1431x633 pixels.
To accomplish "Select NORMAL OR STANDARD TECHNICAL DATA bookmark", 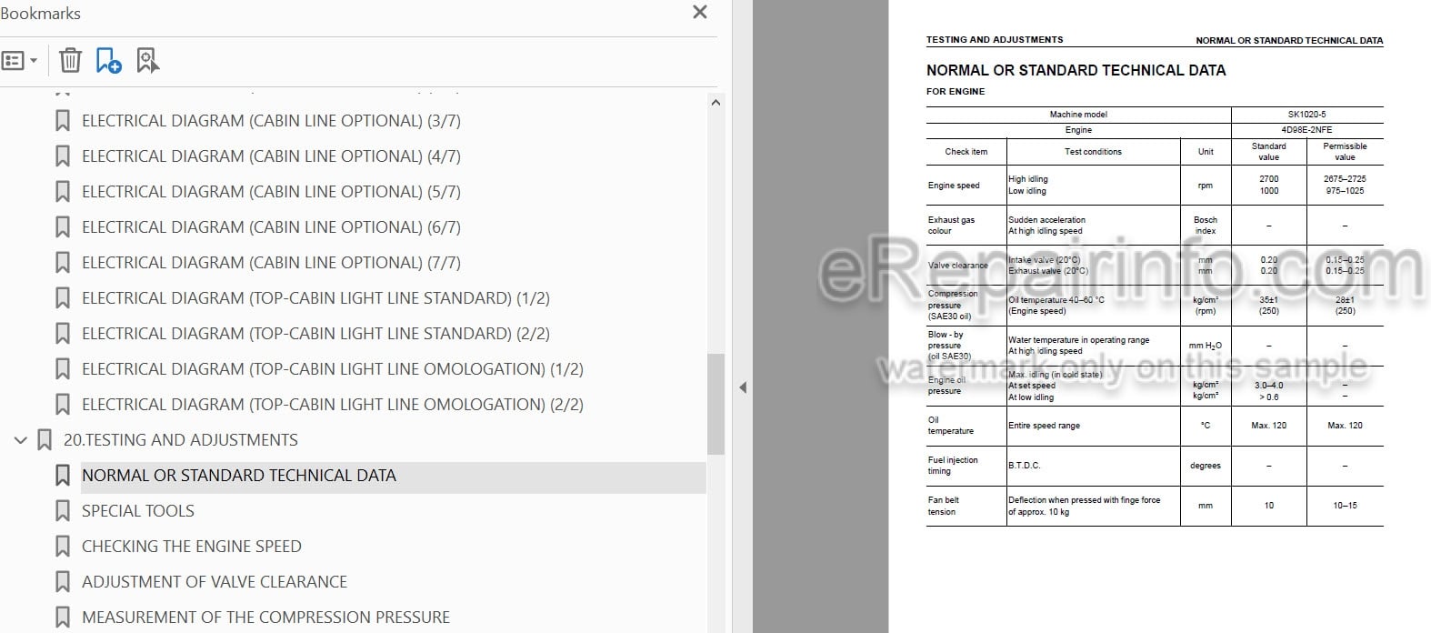I will [239, 476].
